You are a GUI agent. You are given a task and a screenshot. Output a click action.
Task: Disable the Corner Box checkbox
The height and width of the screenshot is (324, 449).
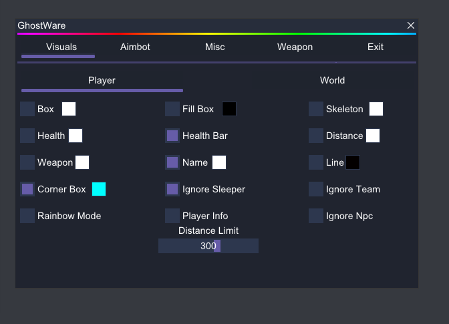[x=27, y=189]
